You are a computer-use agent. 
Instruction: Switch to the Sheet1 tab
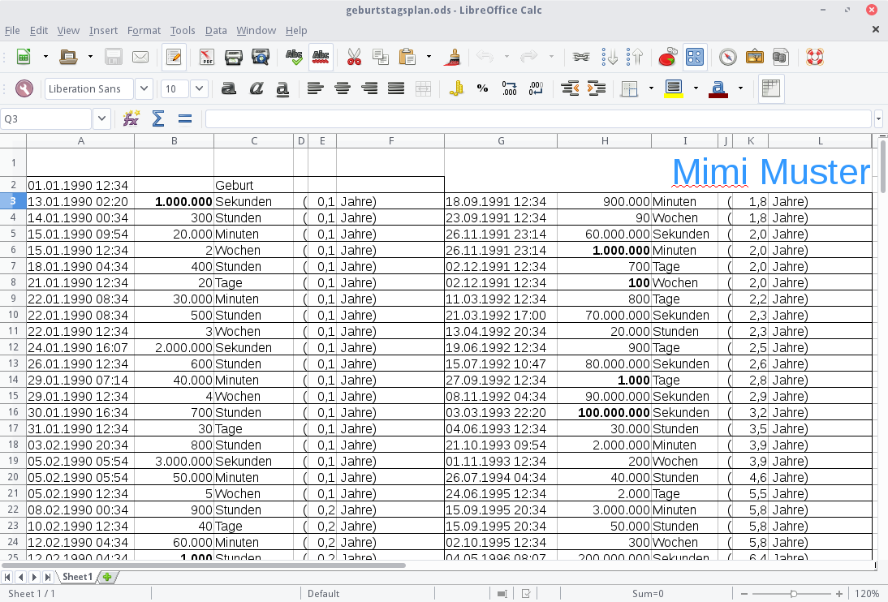(x=78, y=577)
